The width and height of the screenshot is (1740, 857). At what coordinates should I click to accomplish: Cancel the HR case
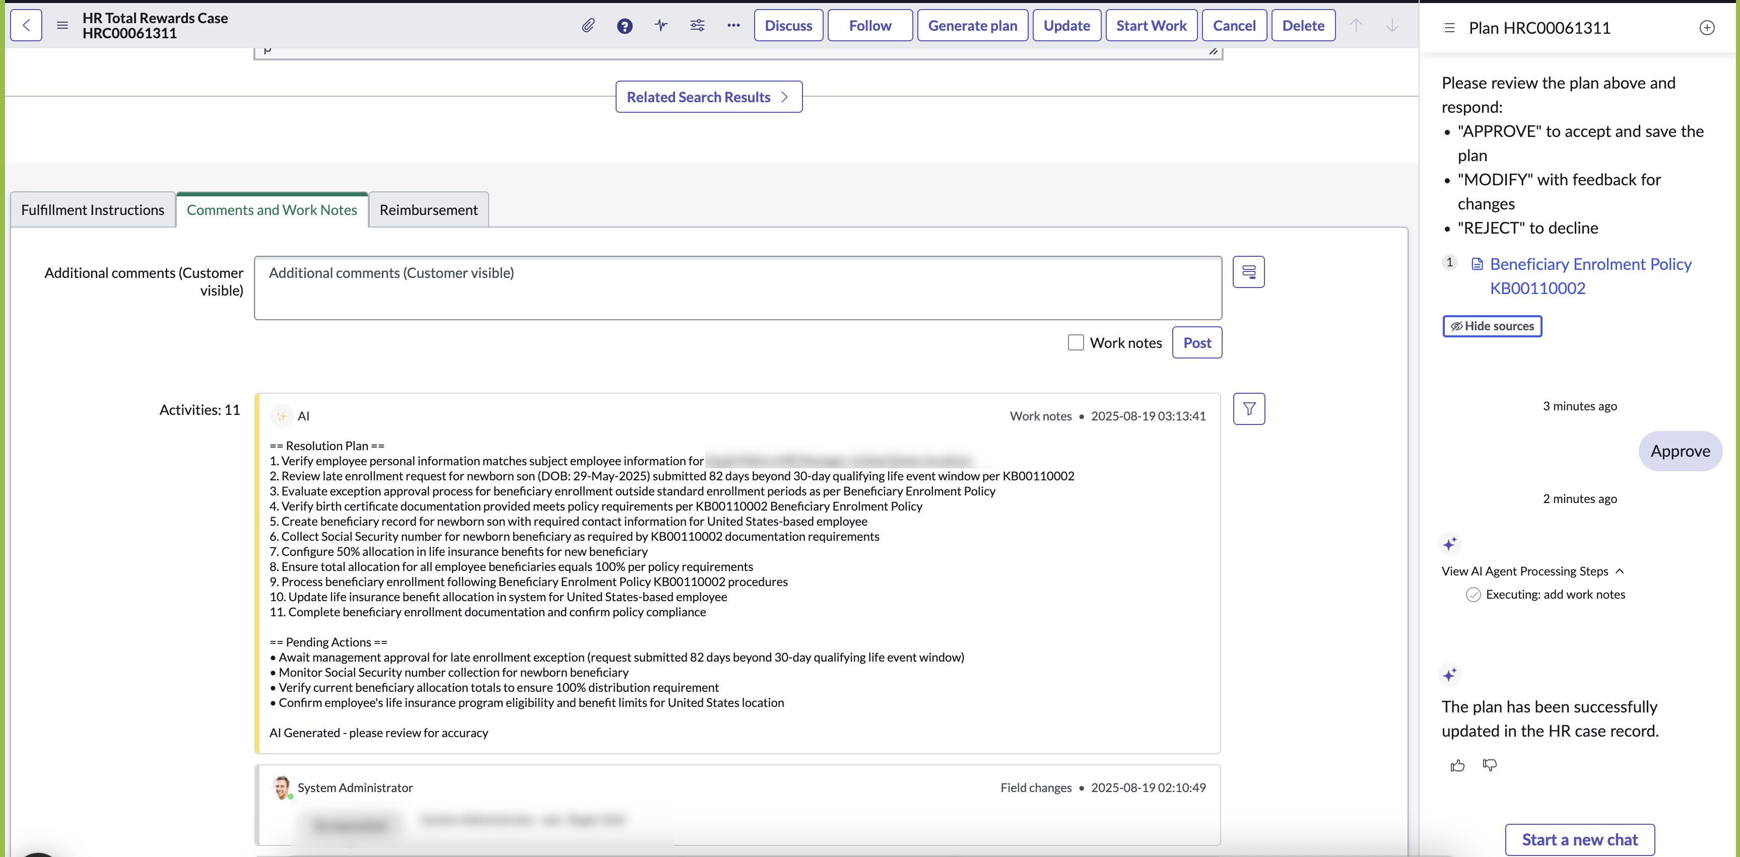click(x=1234, y=26)
